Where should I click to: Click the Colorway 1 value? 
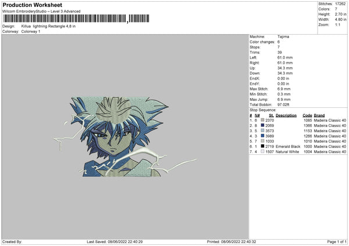[31, 31]
